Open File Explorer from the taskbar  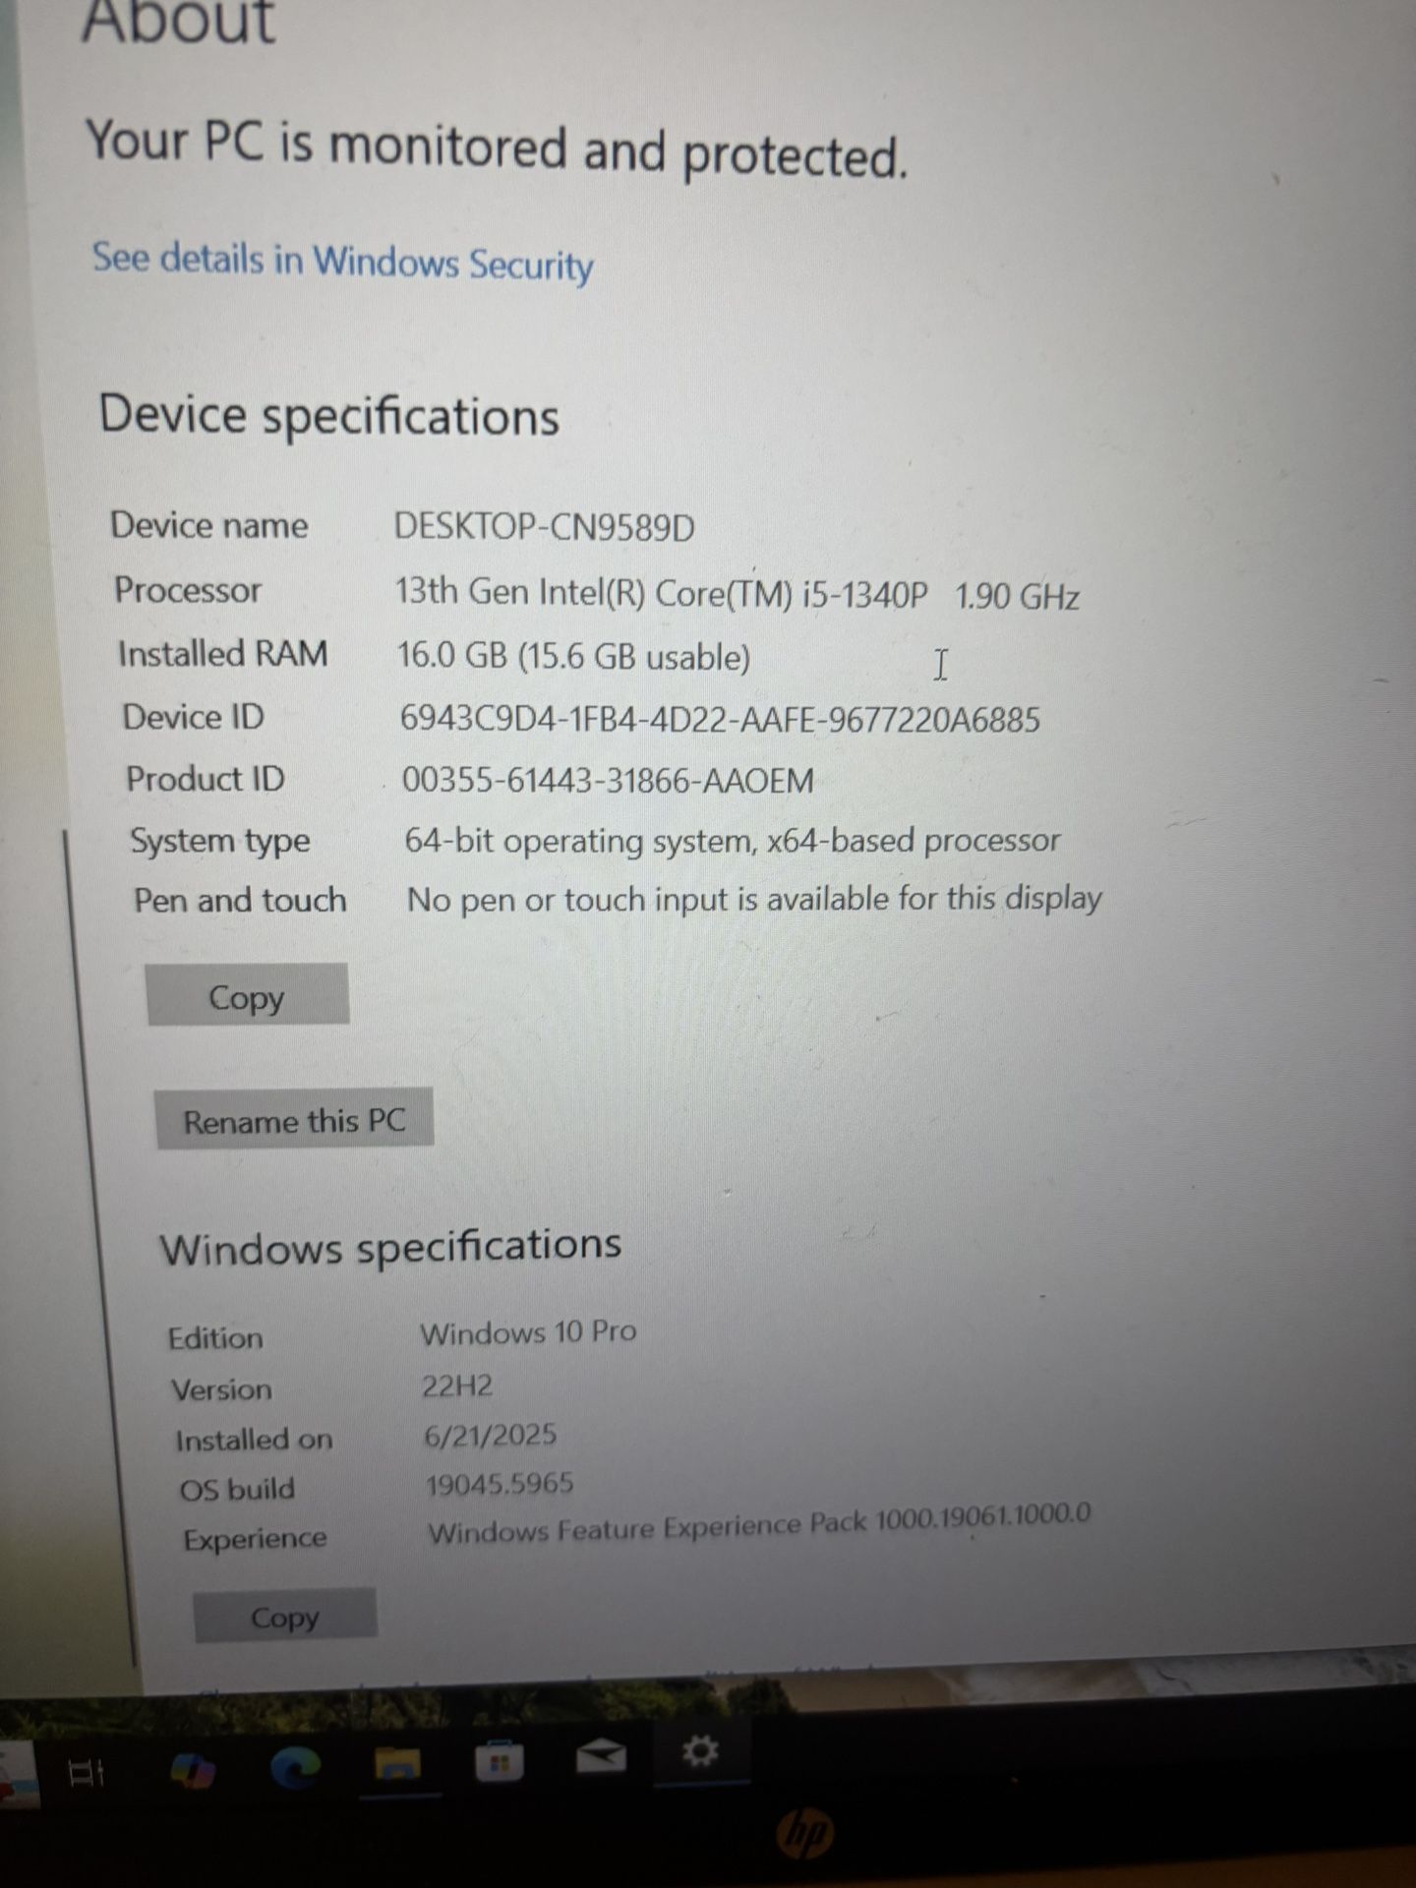point(397,1764)
